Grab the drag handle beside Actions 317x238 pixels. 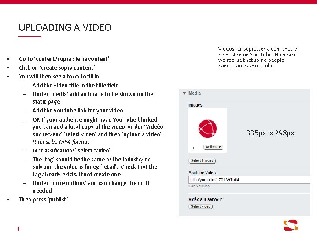[x=193, y=148]
